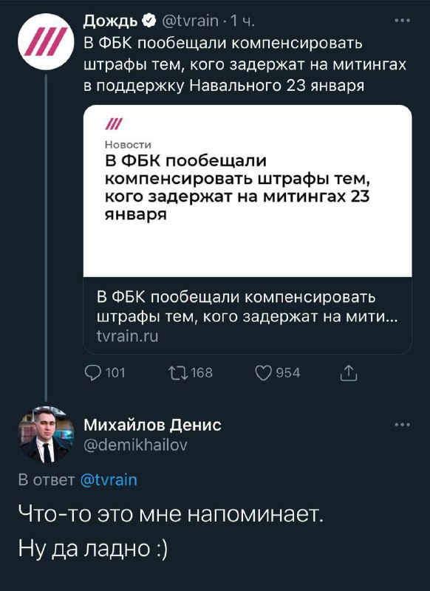Like the Дождь tweet with 954 likes

[264, 373]
